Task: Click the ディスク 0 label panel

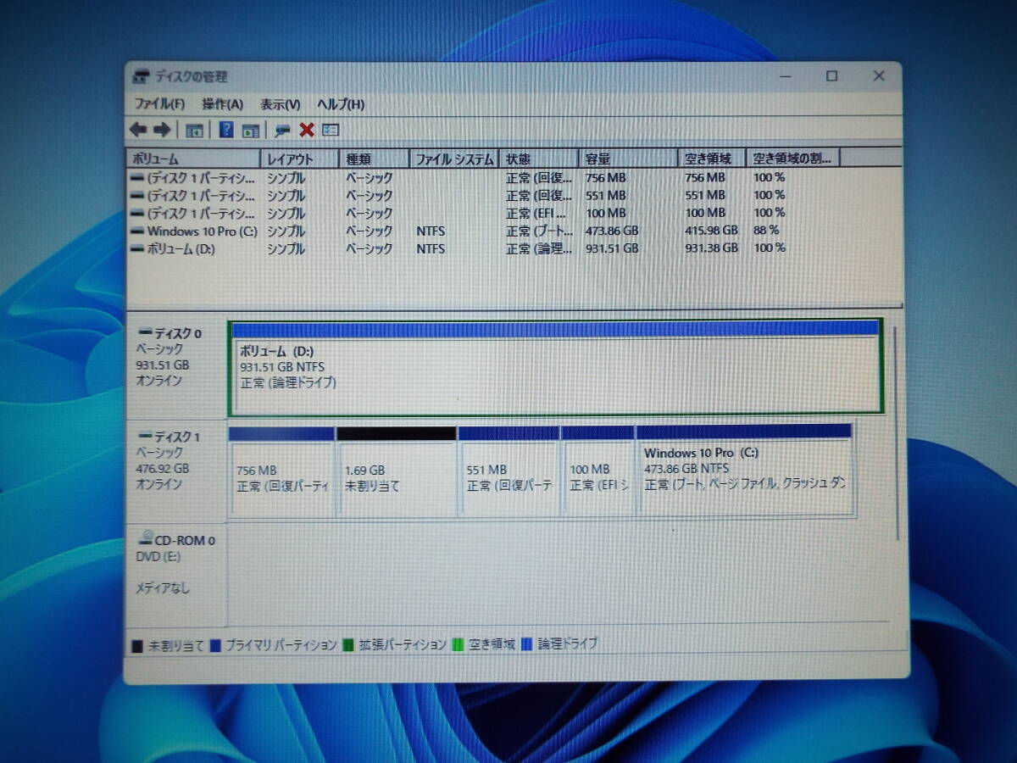Action: pos(176,366)
